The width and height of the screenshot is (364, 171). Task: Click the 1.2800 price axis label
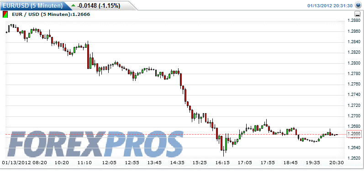354,63
